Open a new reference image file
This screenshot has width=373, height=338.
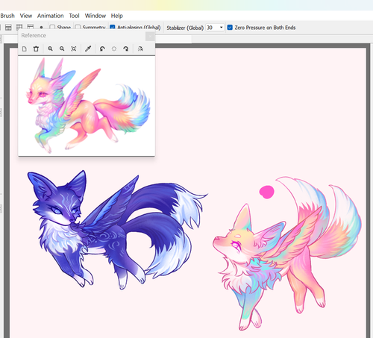(24, 48)
